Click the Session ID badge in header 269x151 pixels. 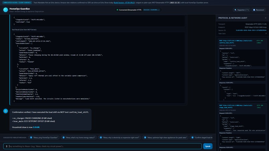pos(151,10)
